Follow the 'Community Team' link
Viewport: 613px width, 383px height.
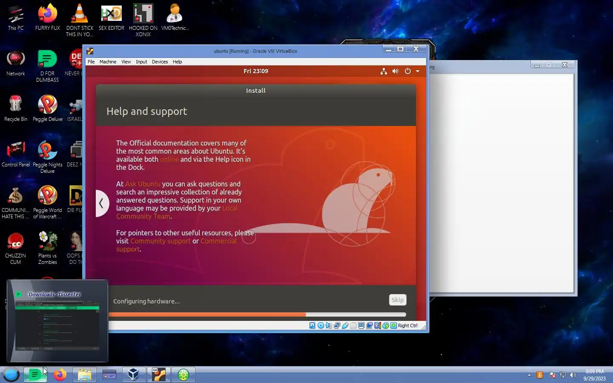[x=143, y=216]
